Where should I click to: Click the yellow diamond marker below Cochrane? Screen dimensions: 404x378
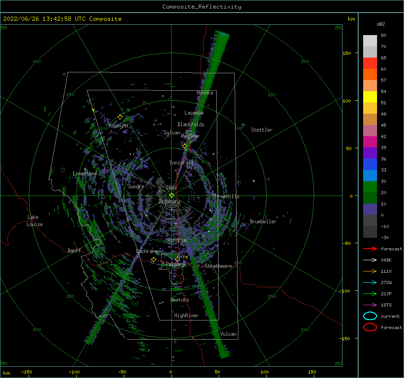(154, 259)
